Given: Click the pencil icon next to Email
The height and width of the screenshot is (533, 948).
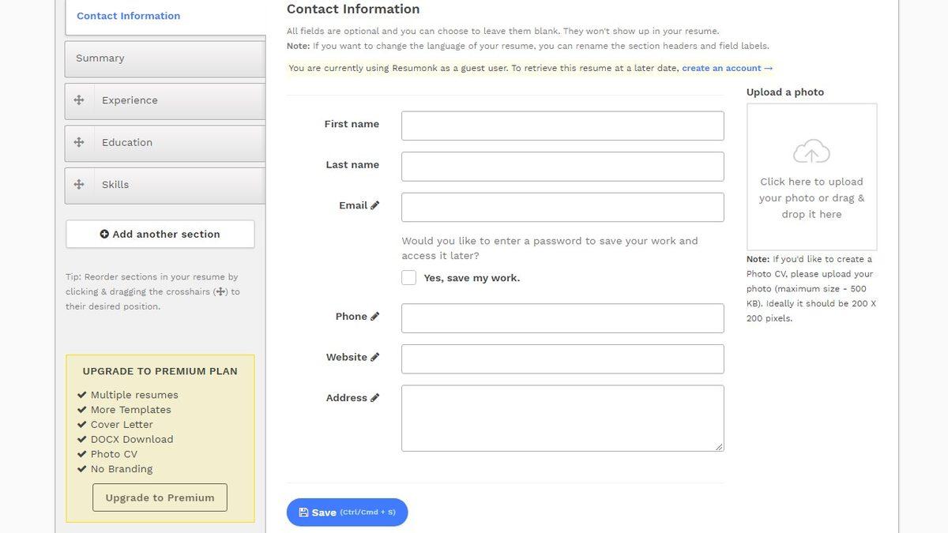Looking at the screenshot, I should tap(374, 204).
